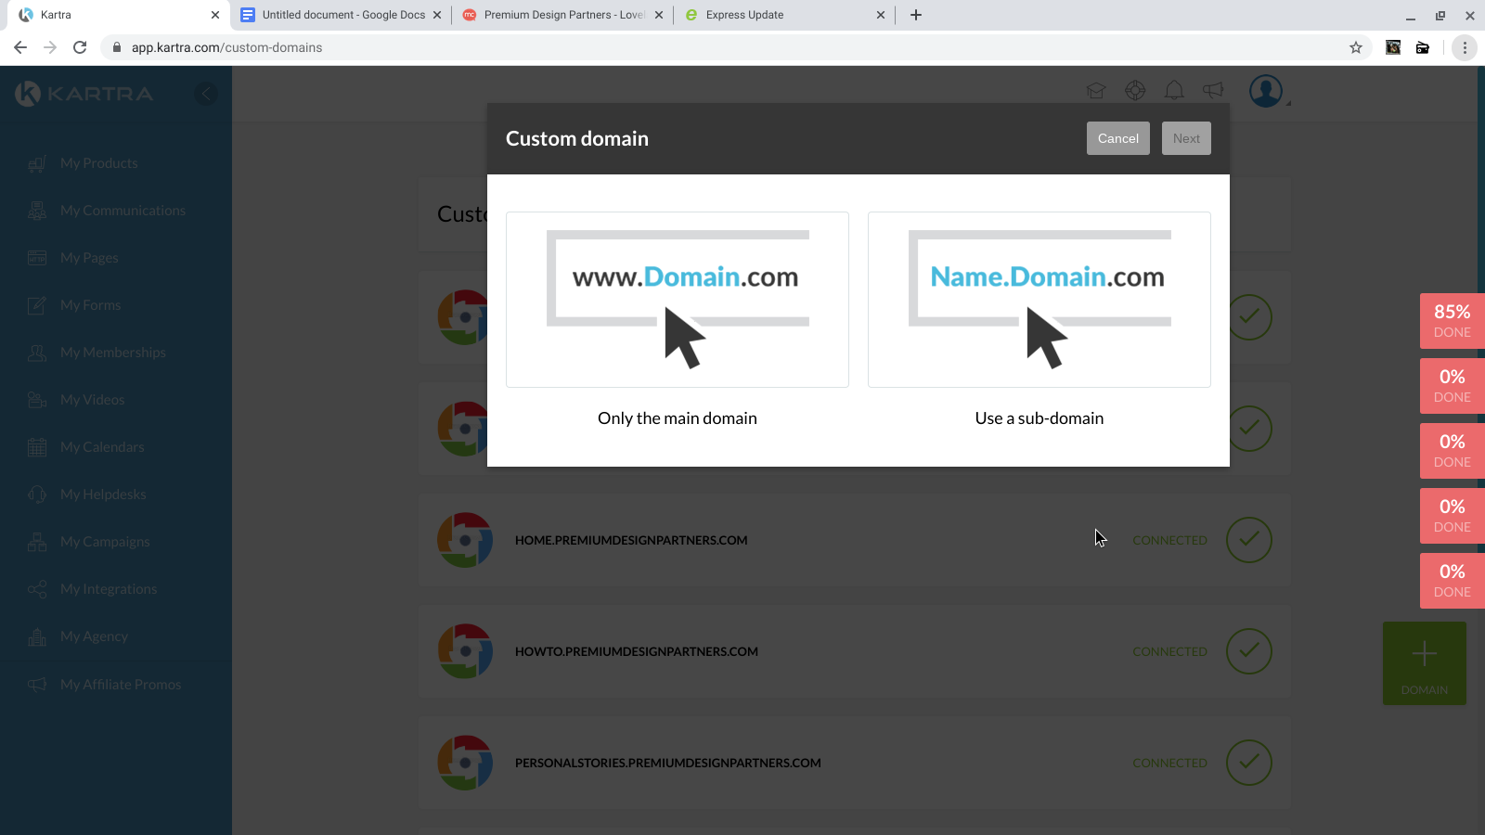Screen dimensions: 1485x835
Task: Click the My Memberships icon
Action: pyautogui.click(x=37, y=353)
